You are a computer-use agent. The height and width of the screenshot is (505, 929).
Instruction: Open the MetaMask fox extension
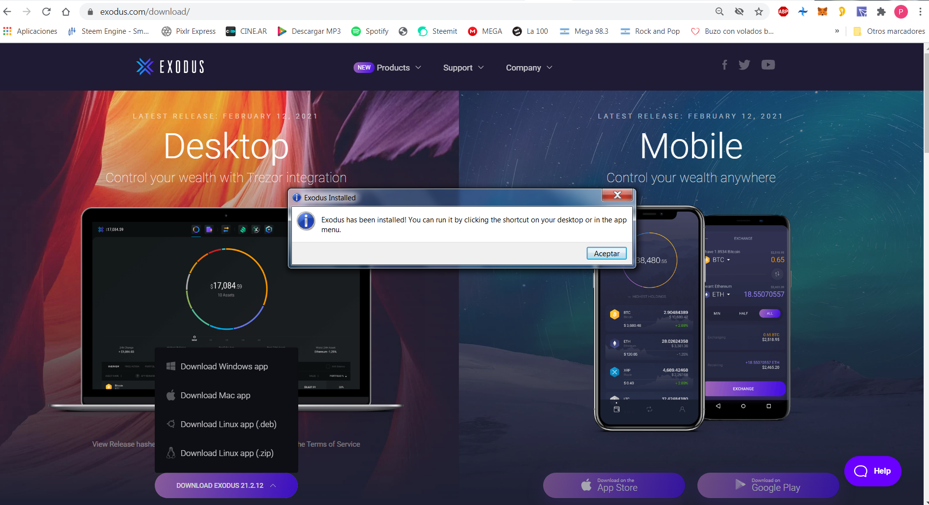[x=822, y=12]
